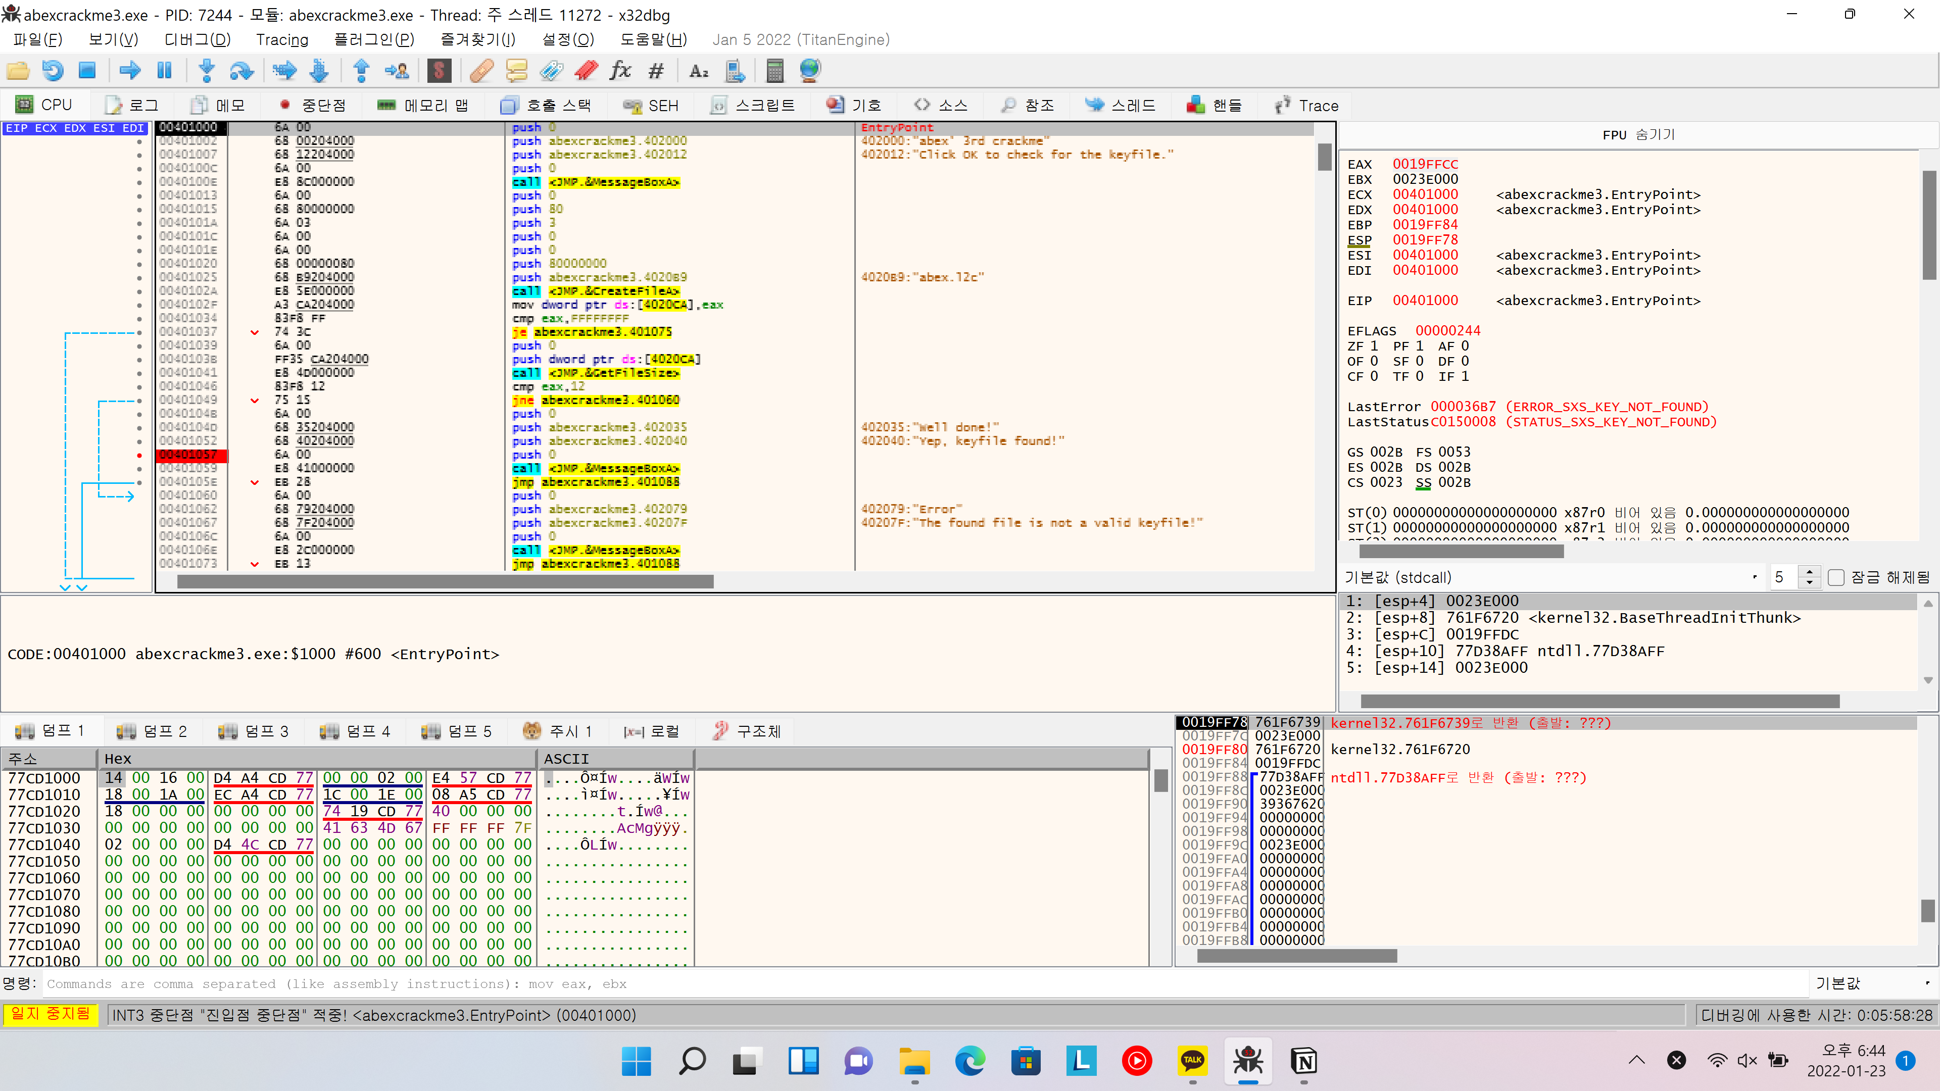The height and width of the screenshot is (1091, 1940).
Task: Click the ESP register value 0019FF78
Action: pyautogui.click(x=1425, y=239)
